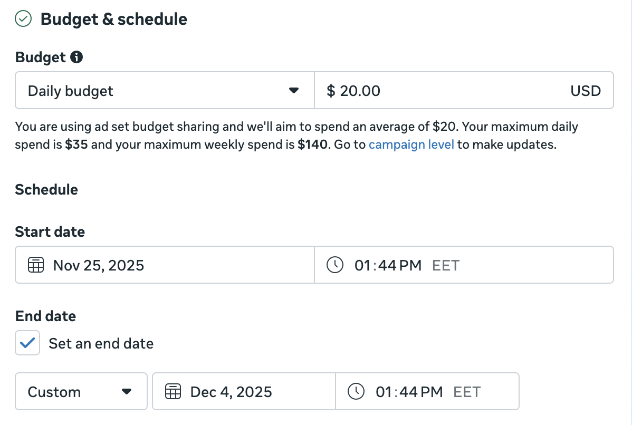The width and height of the screenshot is (632, 425).
Task: Follow the campaign level link
Action: pyautogui.click(x=411, y=144)
